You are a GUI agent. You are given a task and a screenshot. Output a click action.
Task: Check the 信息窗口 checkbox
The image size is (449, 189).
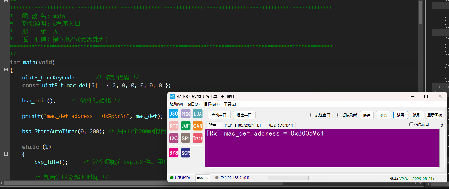[412, 125]
